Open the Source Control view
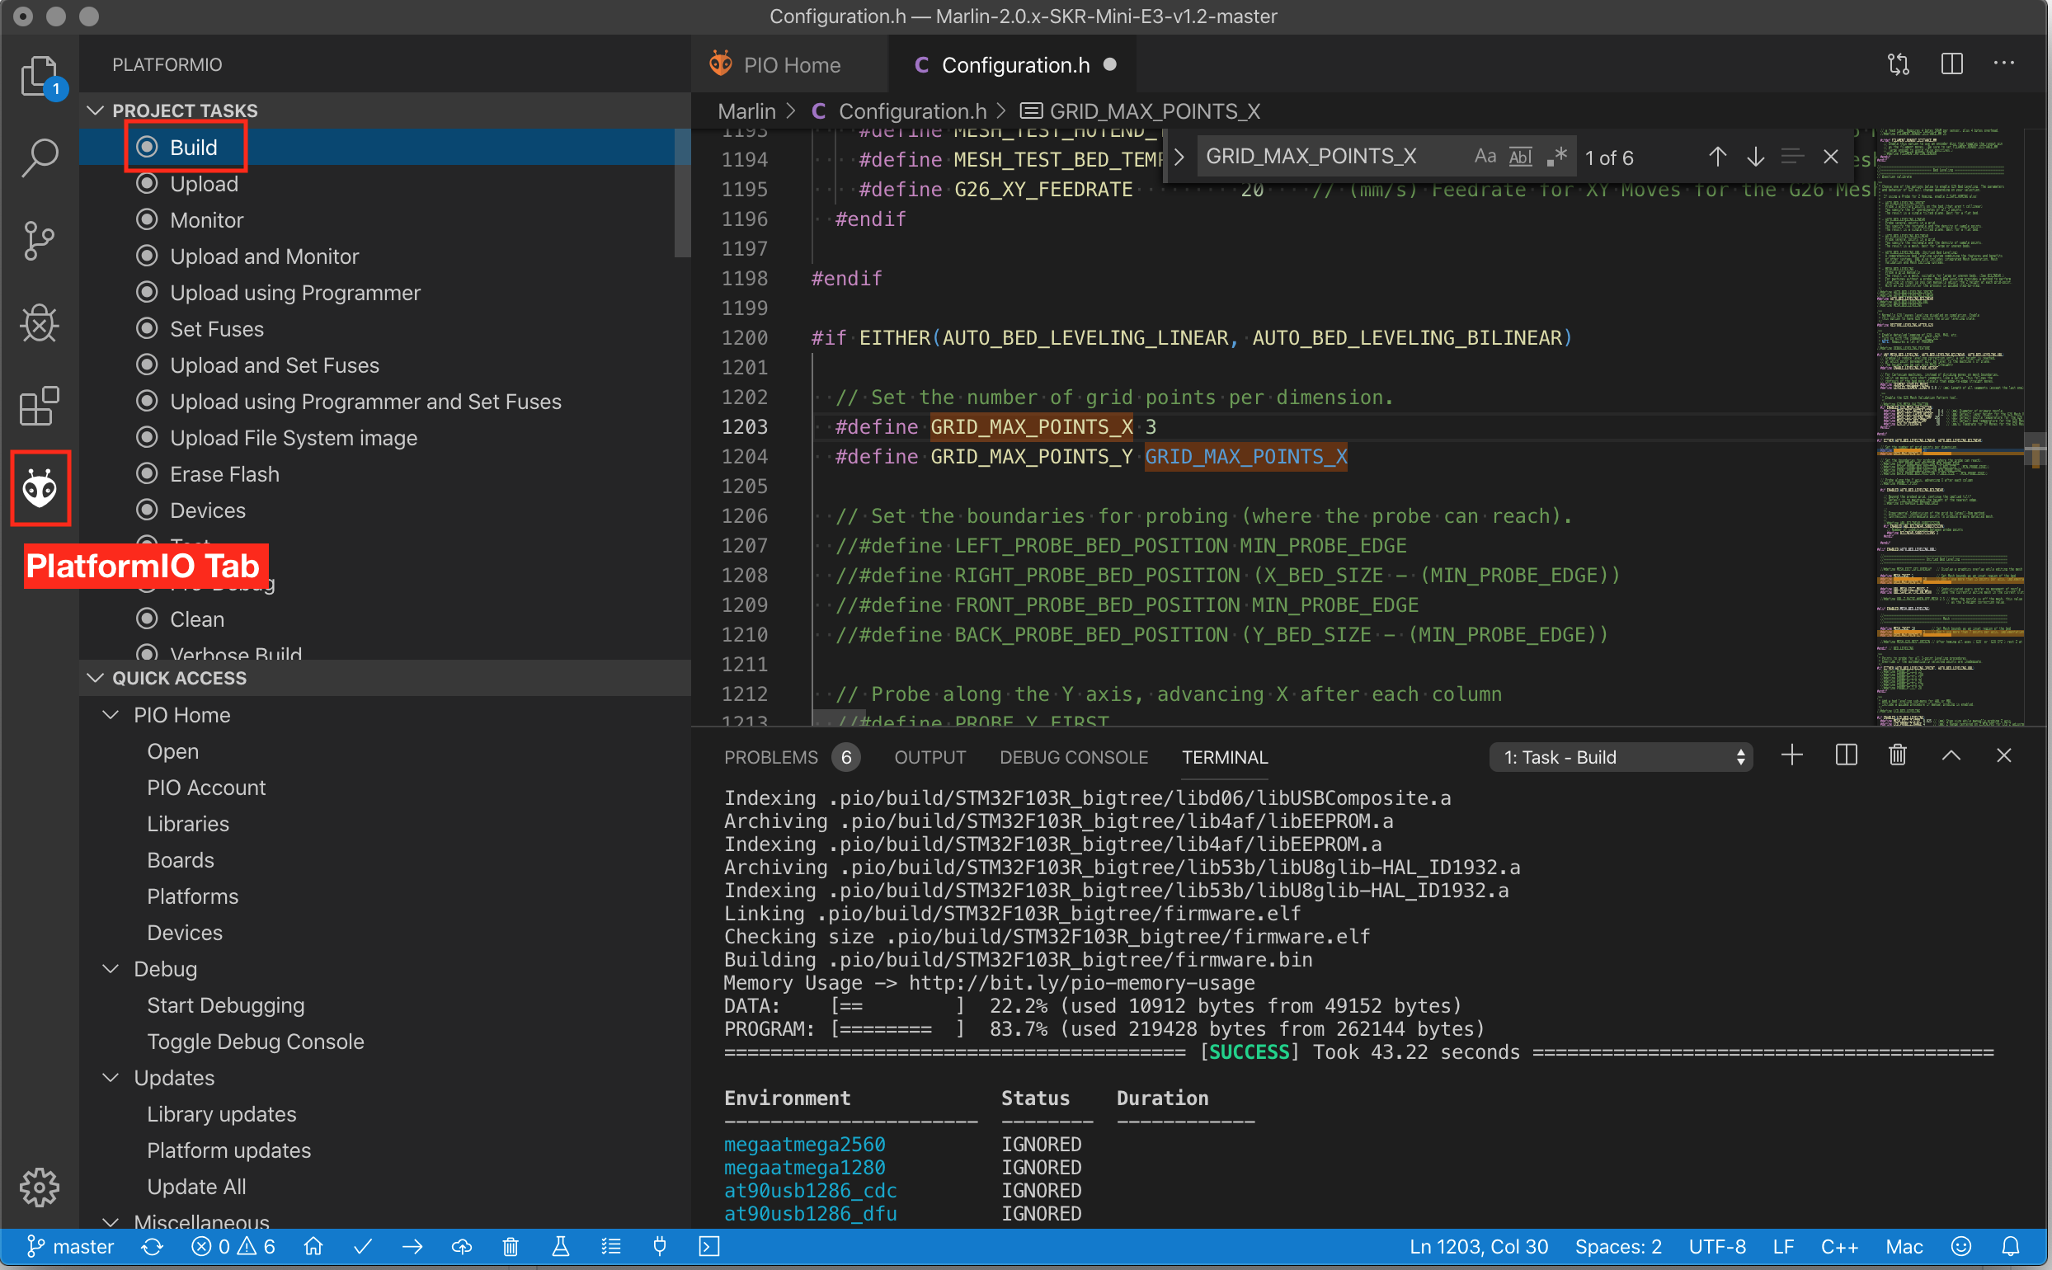 40,241
